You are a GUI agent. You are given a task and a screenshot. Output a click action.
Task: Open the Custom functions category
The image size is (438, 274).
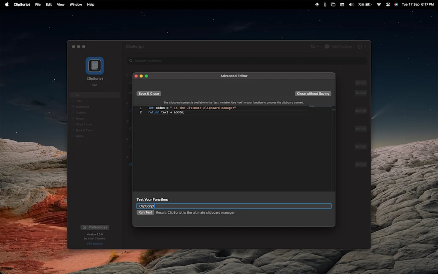73,113
